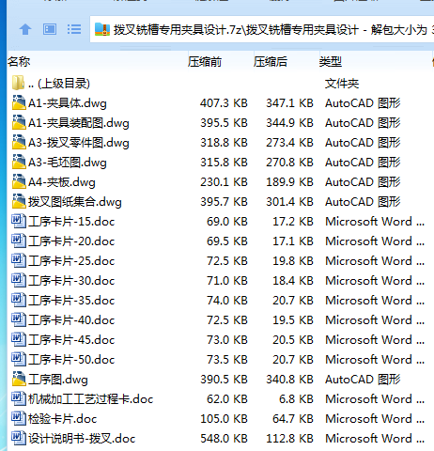Select file 工序卡片-35.doc
This screenshot has width=434, height=451.
point(71,301)
